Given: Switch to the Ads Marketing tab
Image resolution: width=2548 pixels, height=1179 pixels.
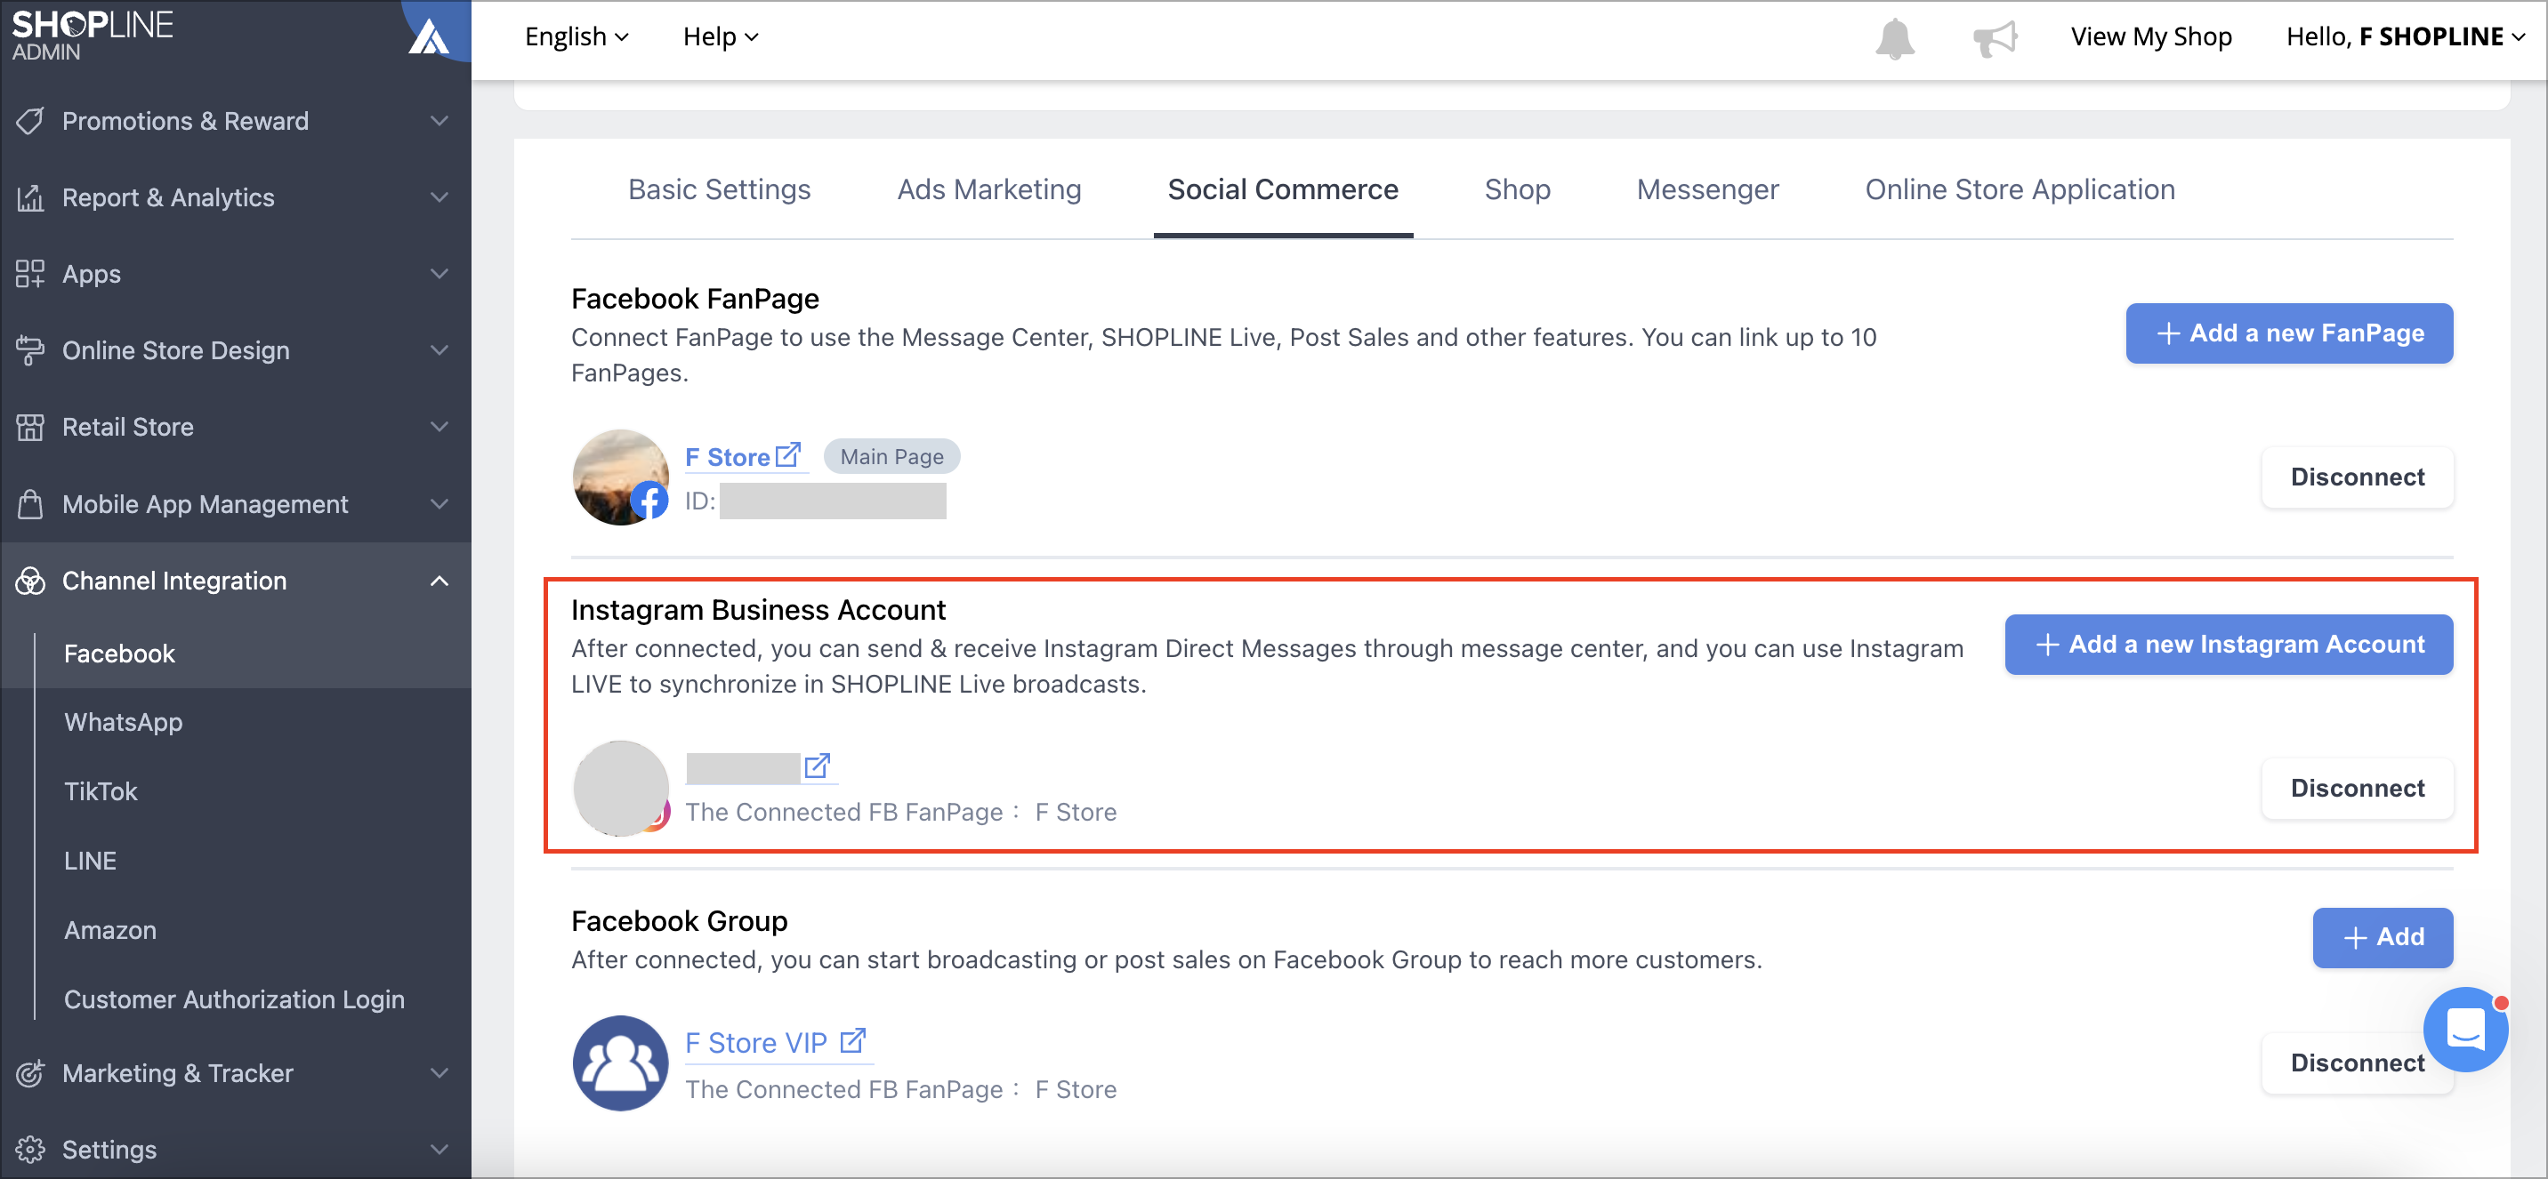Looking at the screenshot, I should (x=989, y=188).
